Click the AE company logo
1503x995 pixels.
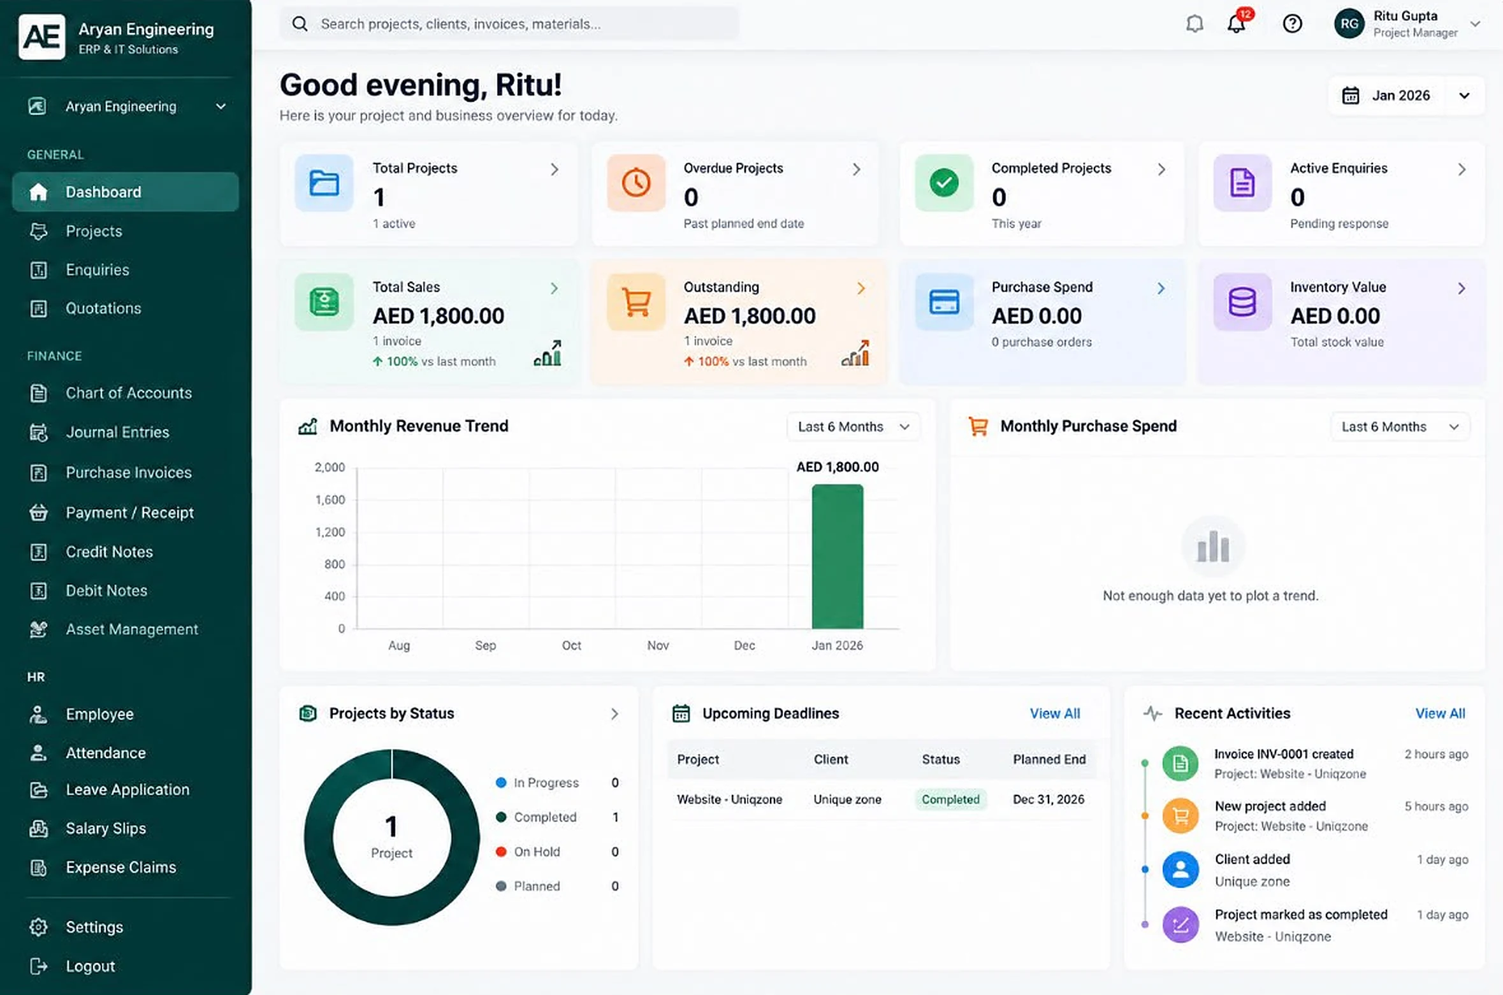(x=42, y=37)
